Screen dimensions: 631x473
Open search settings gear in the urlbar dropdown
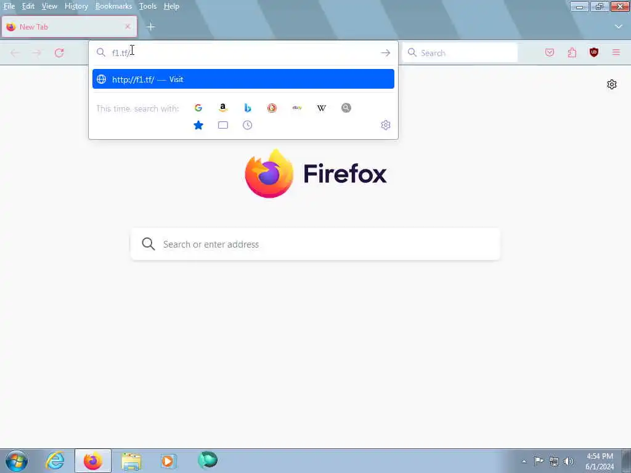386,125
